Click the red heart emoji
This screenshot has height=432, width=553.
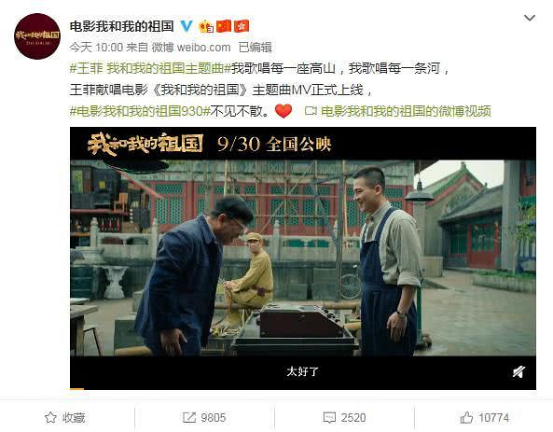(x=283, y=111)
